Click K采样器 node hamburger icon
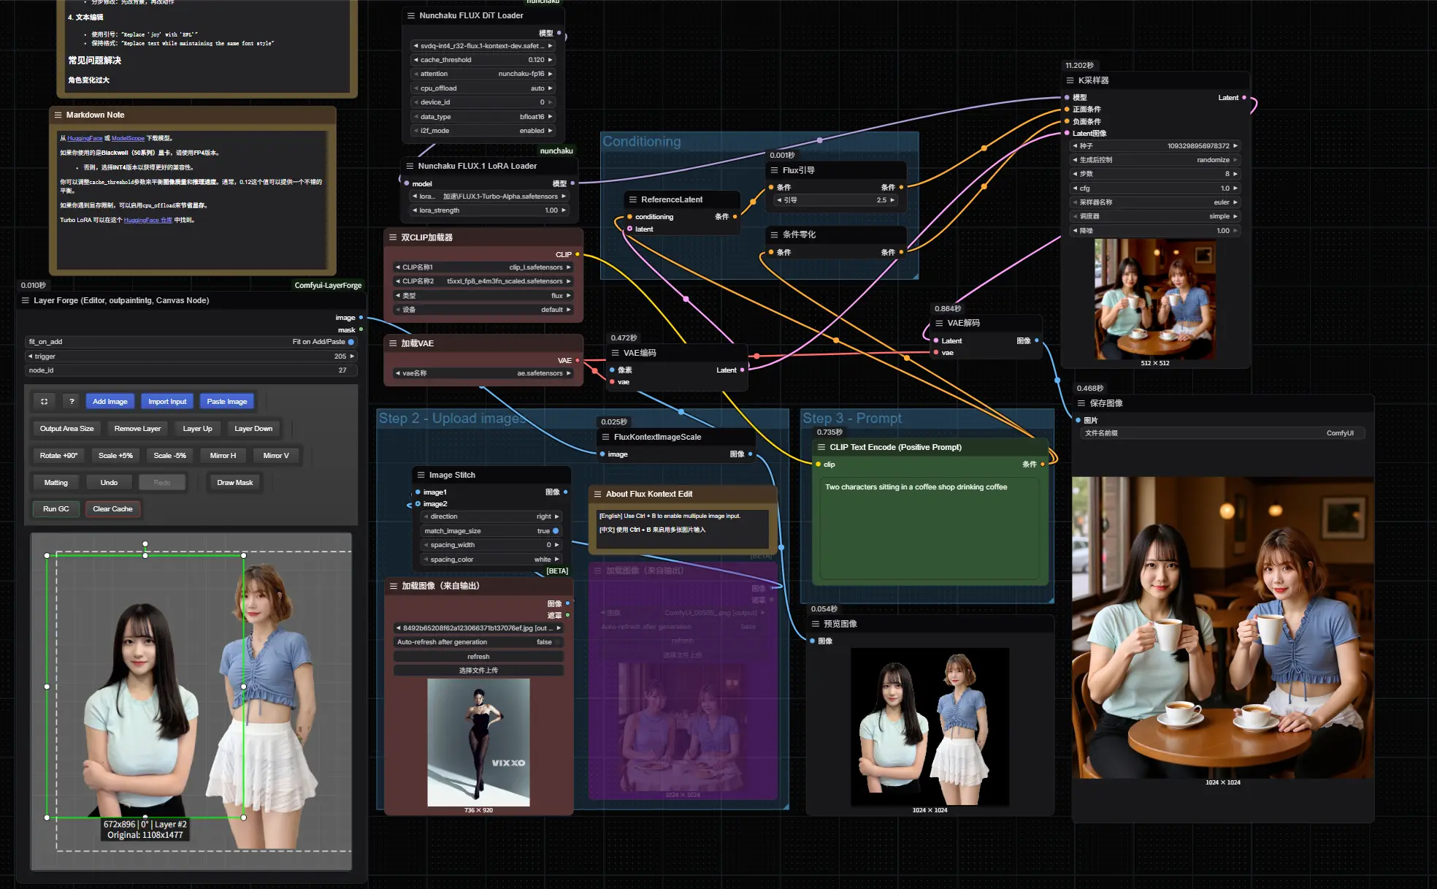The image size is (1437, 889). click(x=1070, y=80)
